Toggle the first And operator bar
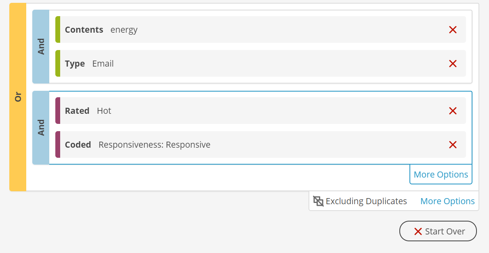489x253 pixels. 41,46
